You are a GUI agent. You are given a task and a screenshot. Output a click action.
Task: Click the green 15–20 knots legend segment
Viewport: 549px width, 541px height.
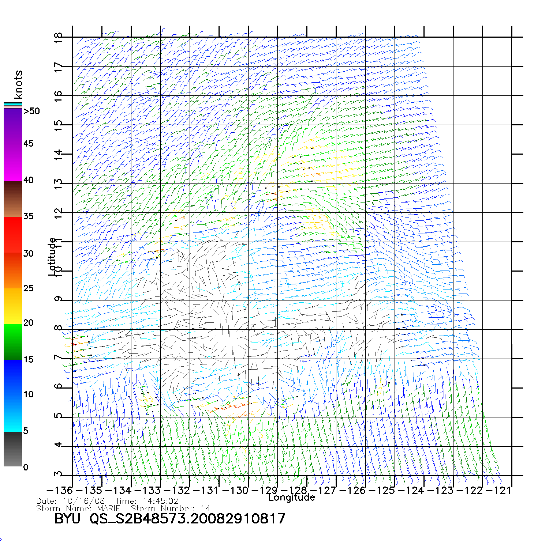(12, 342)
